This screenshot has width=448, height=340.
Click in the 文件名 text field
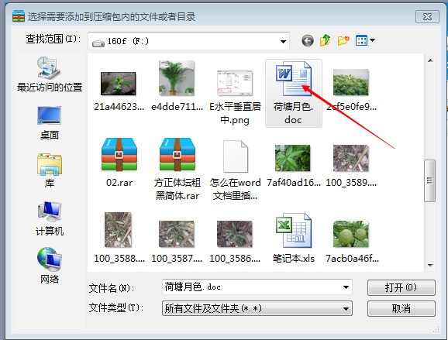(x=251, y=287)
